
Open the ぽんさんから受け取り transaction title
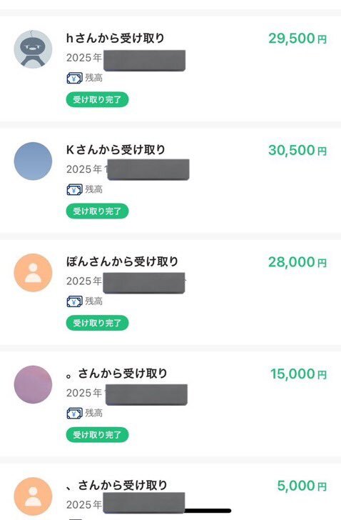tap(122, 261)
